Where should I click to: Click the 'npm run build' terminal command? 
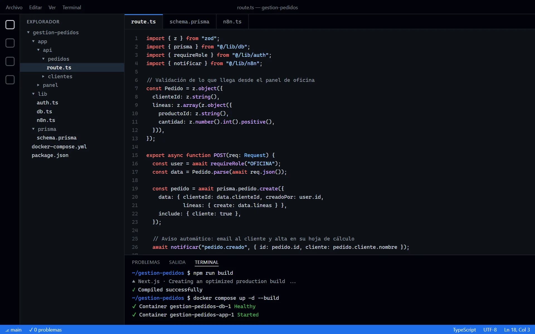[213, 273]
